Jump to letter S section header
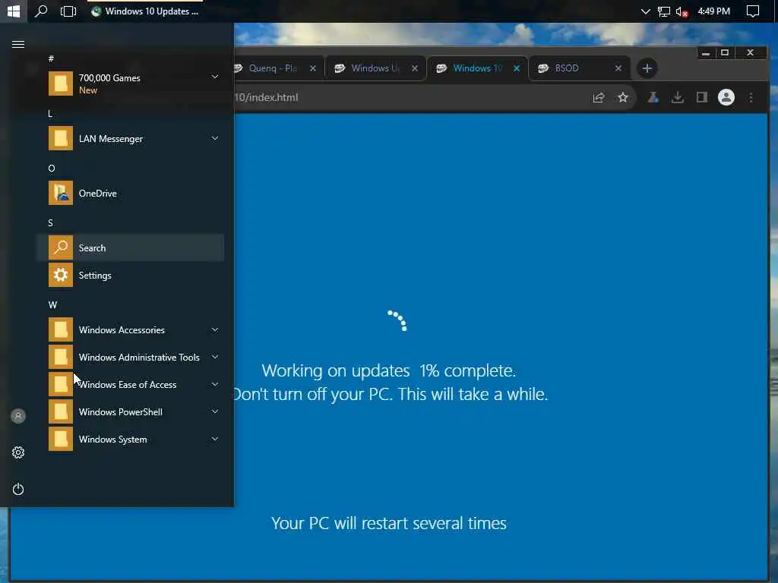 coord(51,223)
